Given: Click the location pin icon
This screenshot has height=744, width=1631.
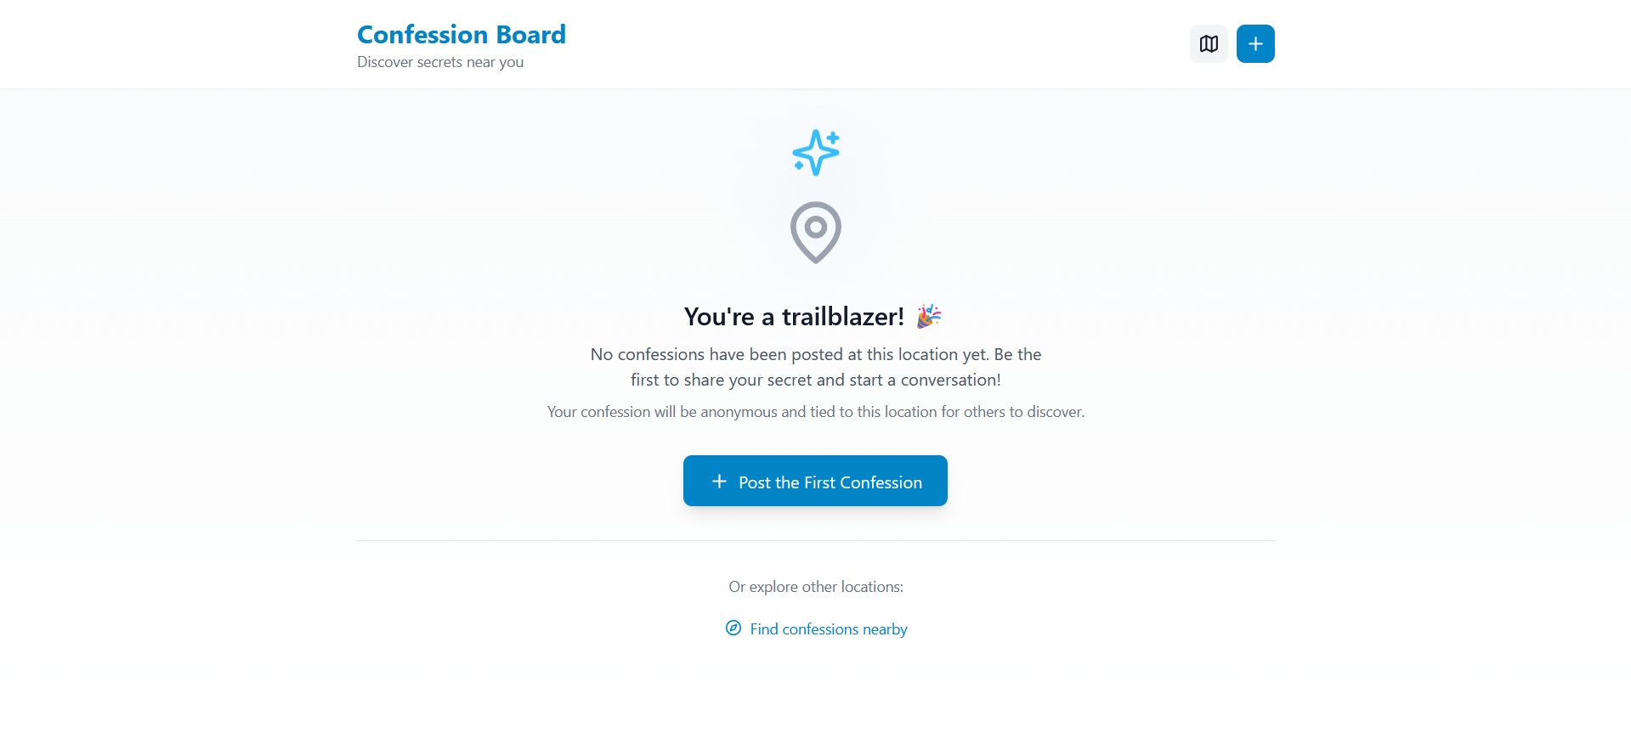Looking at the screenshot, I should [815, 231].
